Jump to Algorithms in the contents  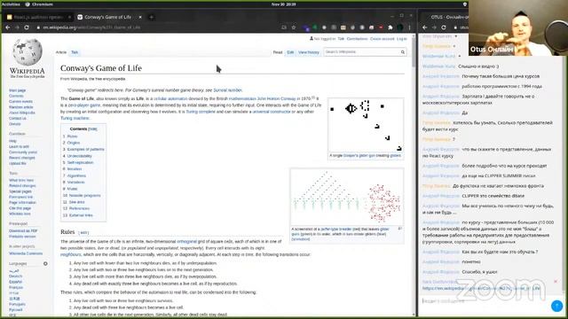click(76, 175)
